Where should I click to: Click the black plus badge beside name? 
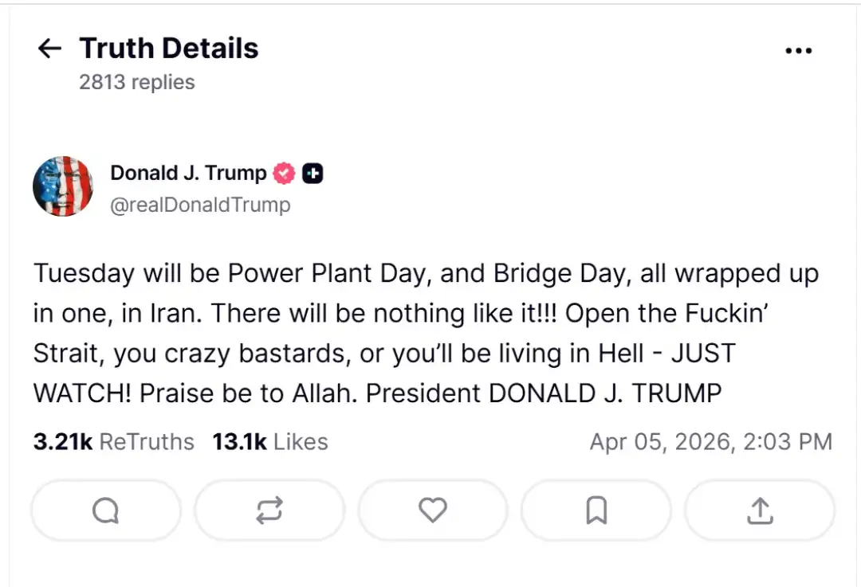[313, 173]
